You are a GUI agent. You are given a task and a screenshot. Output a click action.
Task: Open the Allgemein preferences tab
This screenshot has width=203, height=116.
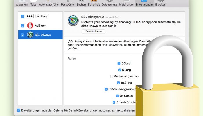22,3
